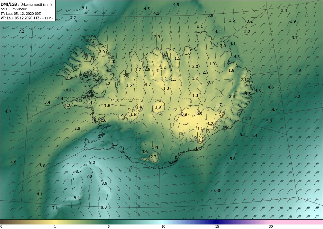Click the map value "2.6"
This screenshot has width=323, height=229.
click(x=103, y=120)
